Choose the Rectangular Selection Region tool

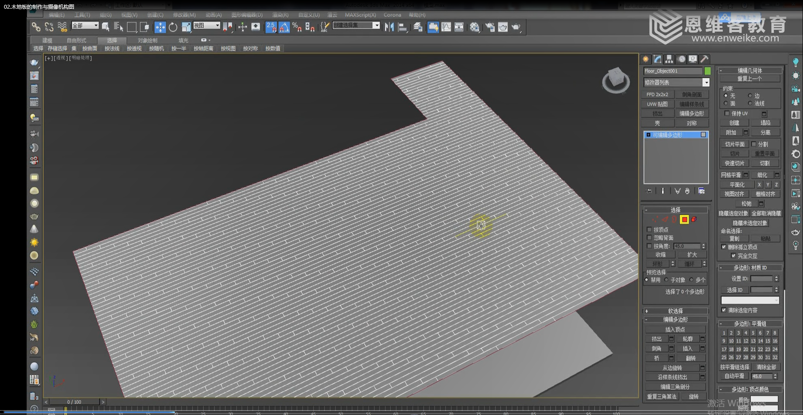point(131,27)
